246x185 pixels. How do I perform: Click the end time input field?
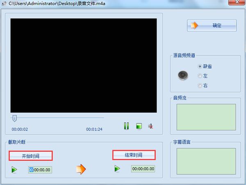[x=143, y=169]
